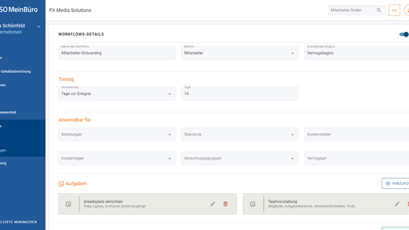This screenshot has height=230, width=409.
Task: Open Gehaltsabrechnung in the sidebar
Action: click(15, 71)
